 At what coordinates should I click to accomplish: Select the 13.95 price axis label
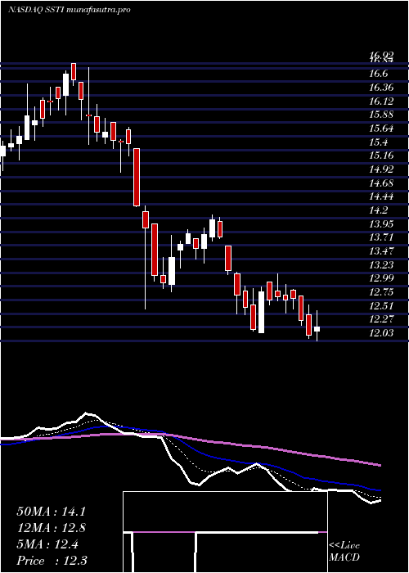coord(381,224)
